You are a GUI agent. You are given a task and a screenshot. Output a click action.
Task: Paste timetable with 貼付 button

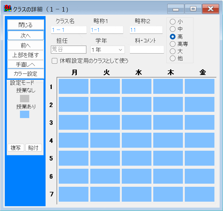33,148
